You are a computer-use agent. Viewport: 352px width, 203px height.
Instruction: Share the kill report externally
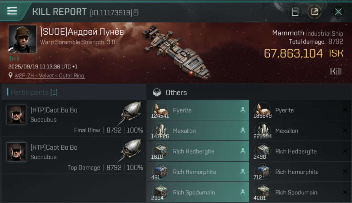(314, 12)
